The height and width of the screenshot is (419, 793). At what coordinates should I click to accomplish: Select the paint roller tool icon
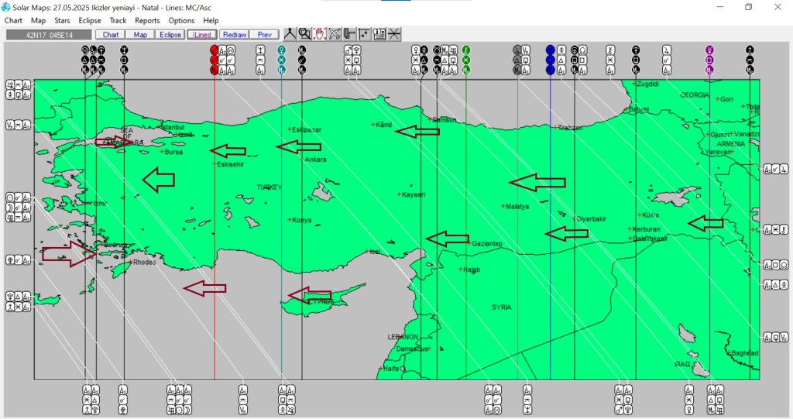click(x=349, y=34)
